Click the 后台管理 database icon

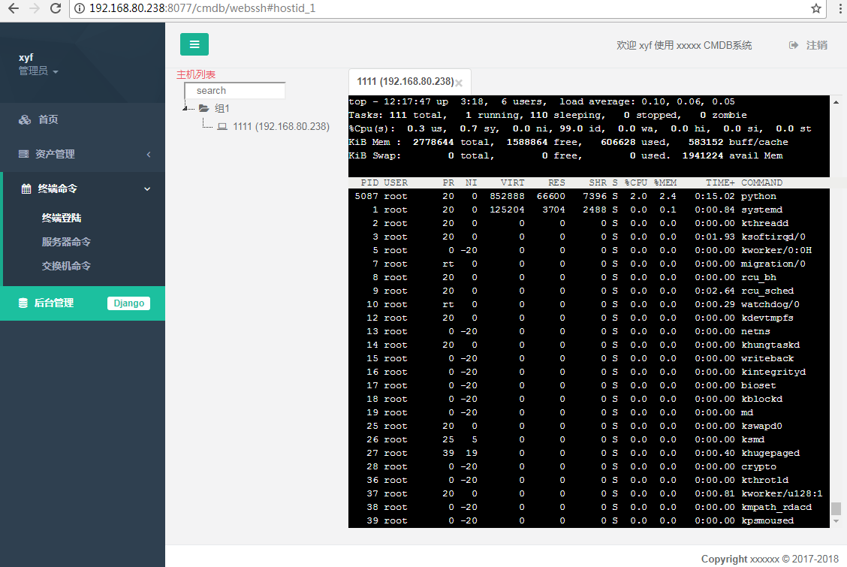(23, 303)
